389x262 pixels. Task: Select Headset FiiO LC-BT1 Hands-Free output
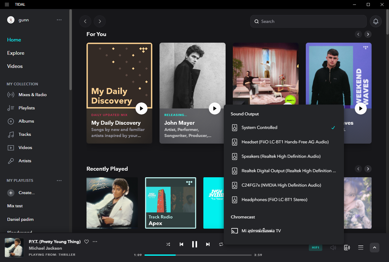(284, 142)
